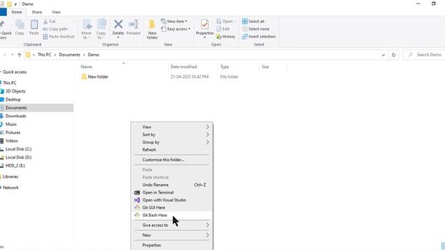This screenshot has height=250, width=445.
Task: Choose Properties in the context menu
Action: [x=172, y=245]
